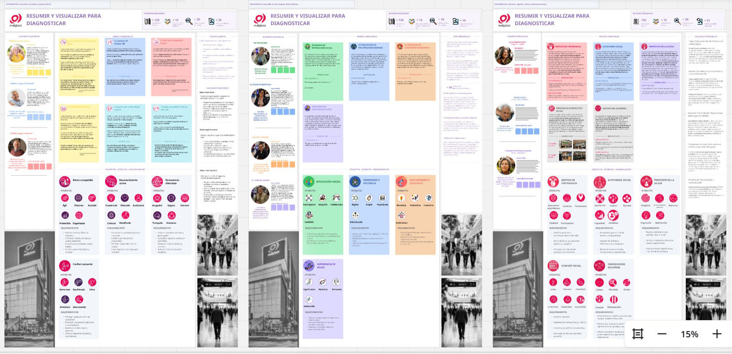Click the Rápido attribute icon
Image resolution: width=732 pixels, height=354 pixels.
pos(355,198)
